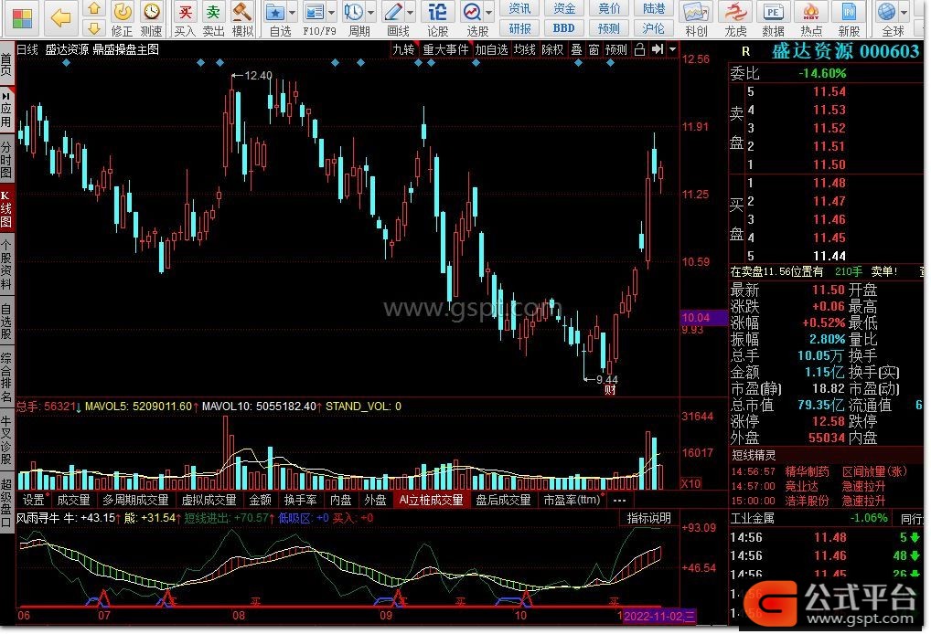Image resolution: width=931 pixels, height=634 pixels.
Task: Click 加自选 to add to watchlist
Action: click(492, 50)
